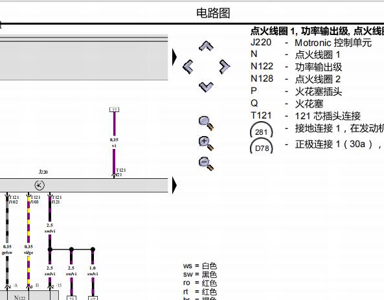The width and height of the screenshot is (384, 300).
Task: Click the zoom in magnifier icon
Action: coord(206,143)
